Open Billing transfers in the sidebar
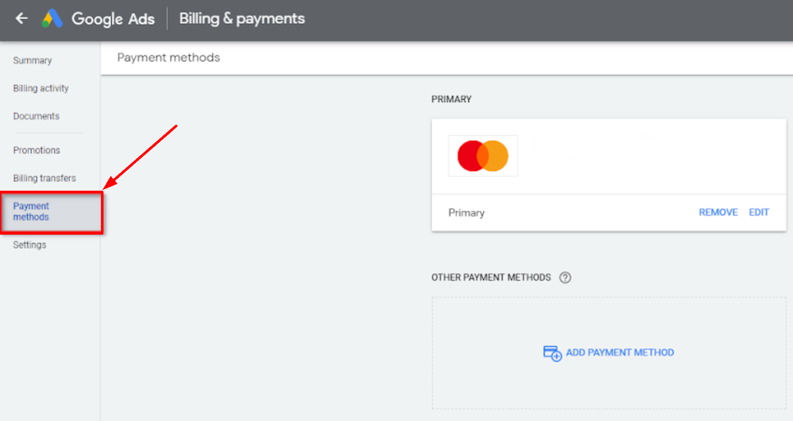Viewport: 793px width, 421px height. coord(44,178)
